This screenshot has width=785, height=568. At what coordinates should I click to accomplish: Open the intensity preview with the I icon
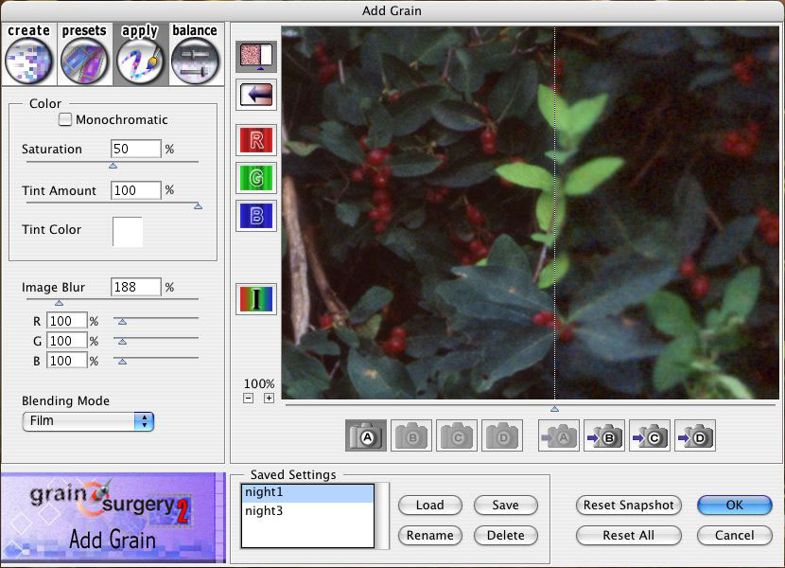255,298
